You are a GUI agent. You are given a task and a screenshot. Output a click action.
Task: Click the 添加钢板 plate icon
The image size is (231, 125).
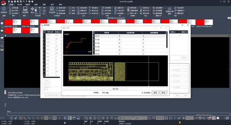[25, 9]
